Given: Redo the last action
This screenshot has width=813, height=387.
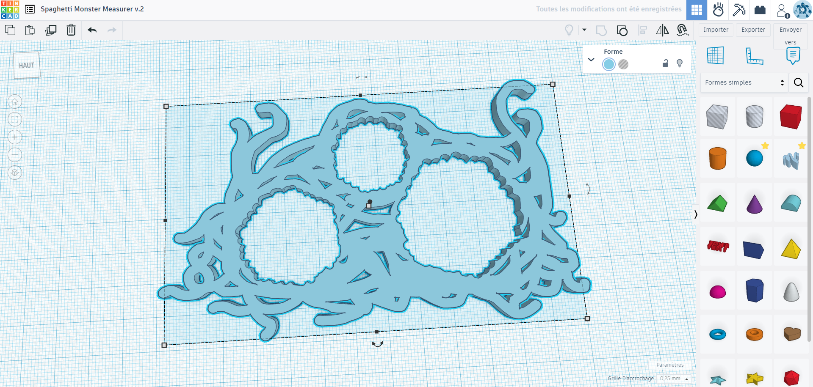Looking at the screenshot, I should pyautogui.click(x=112, y=30).
